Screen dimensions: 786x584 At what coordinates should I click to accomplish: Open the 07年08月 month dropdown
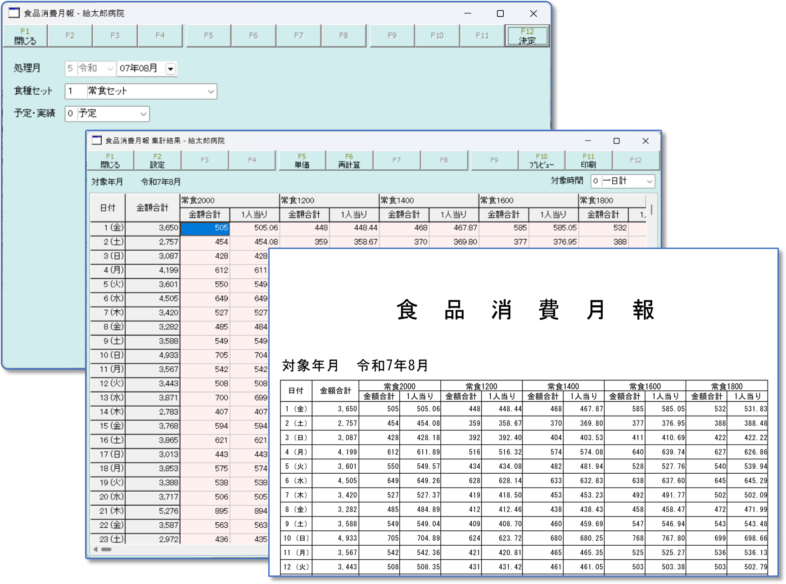coord(170,68)
